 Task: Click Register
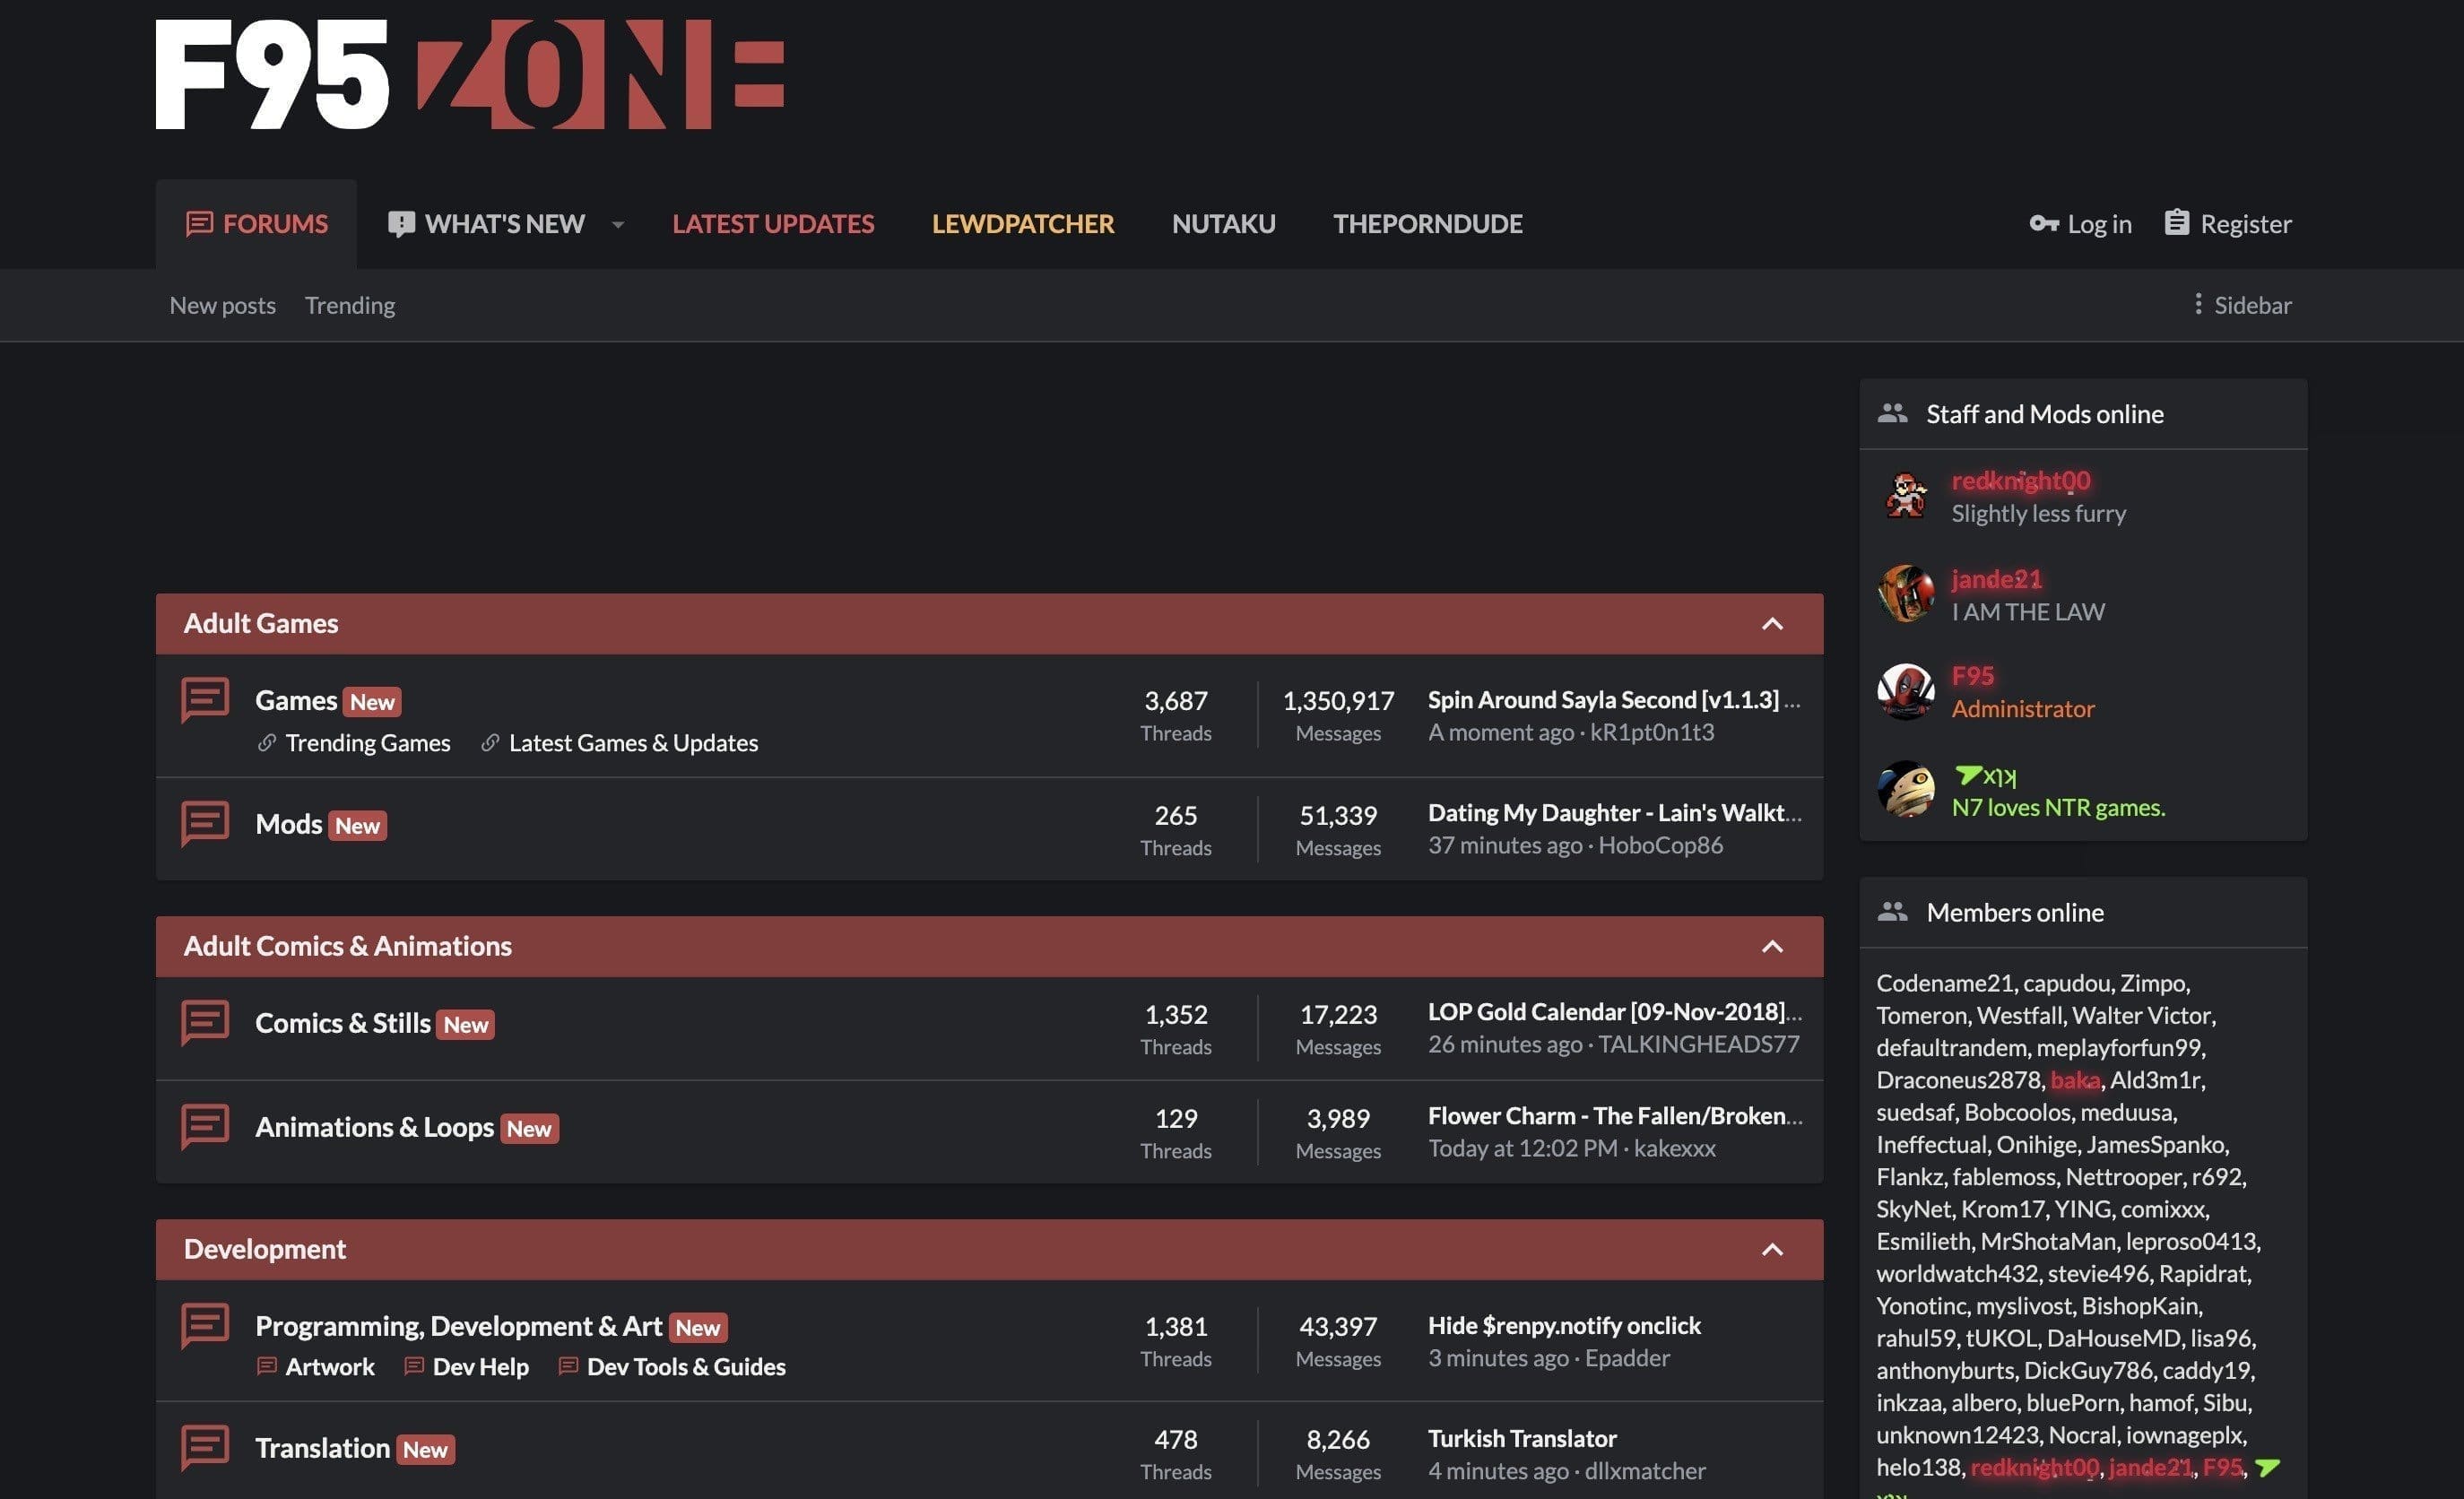pyautogui.click(x=2228, y=224)
